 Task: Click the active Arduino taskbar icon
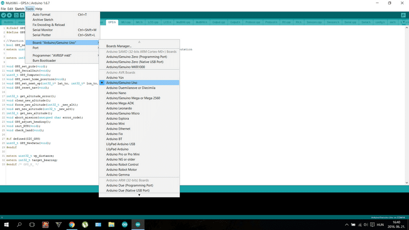coord(138,224)
